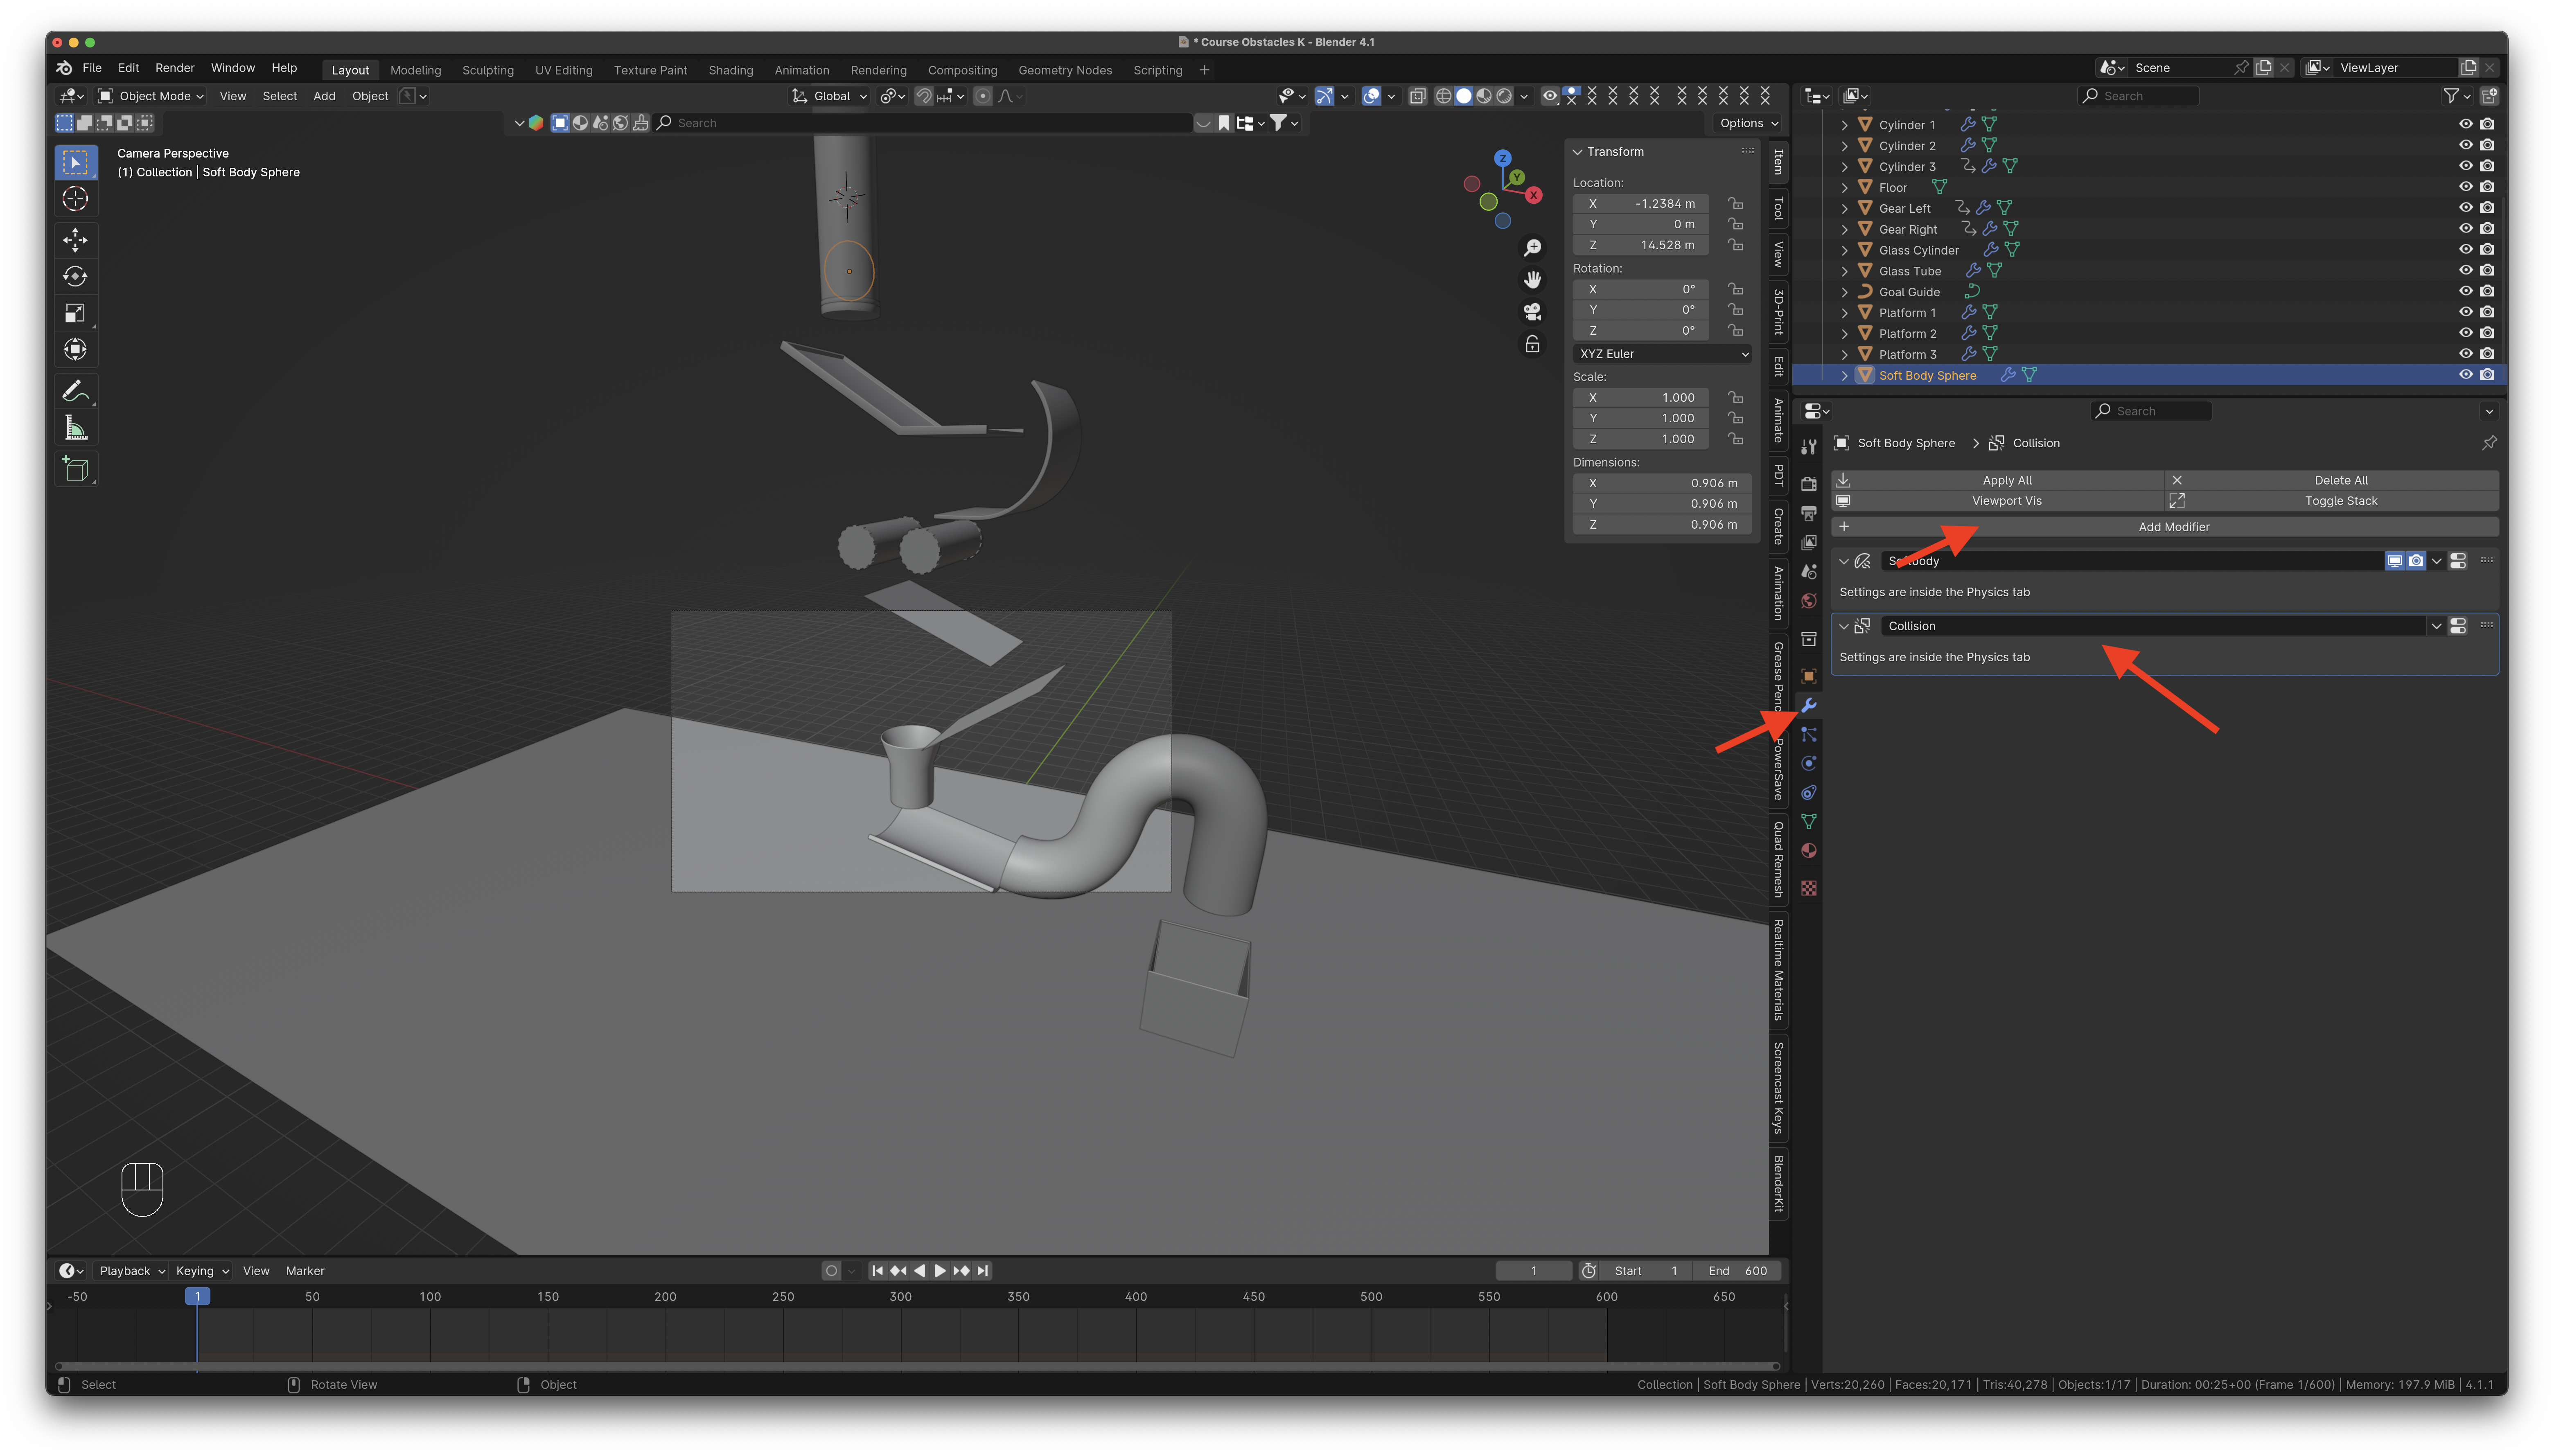Enable auto keying in the timeline

831,1271
